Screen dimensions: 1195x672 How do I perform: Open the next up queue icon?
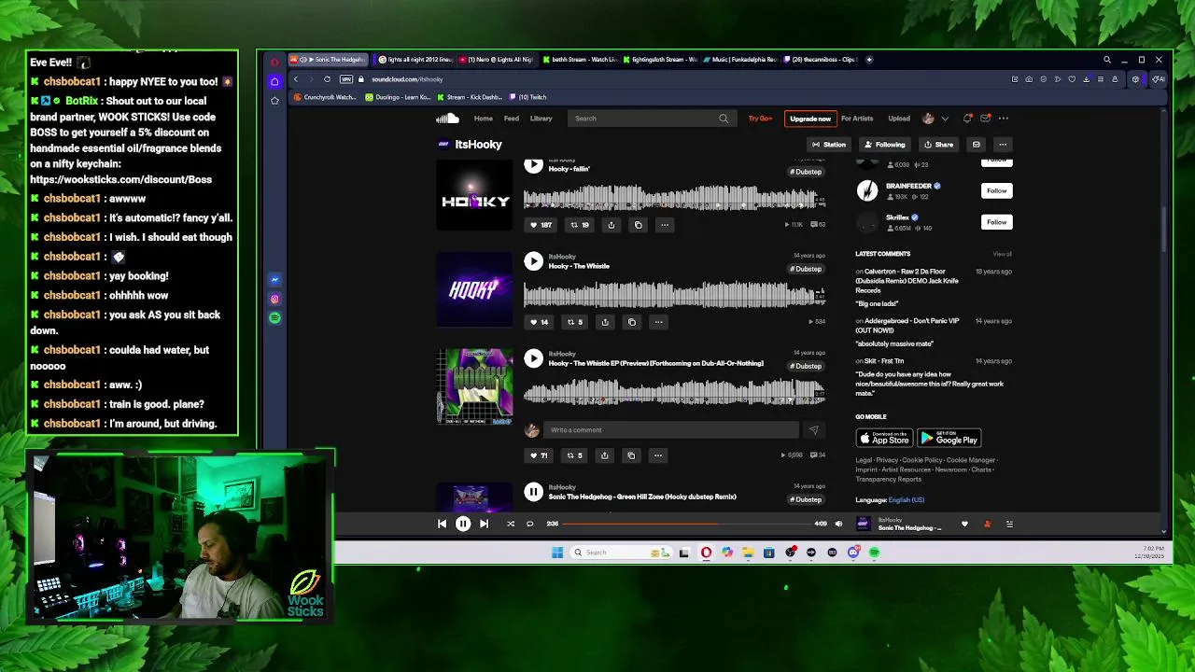(1009, 525)
